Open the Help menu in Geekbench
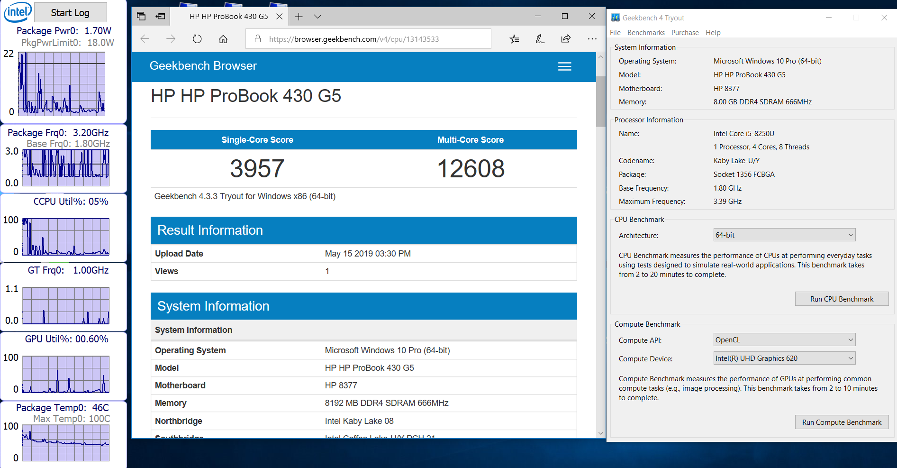The height and width of the screenshot is (468, 897). [713, 33]
